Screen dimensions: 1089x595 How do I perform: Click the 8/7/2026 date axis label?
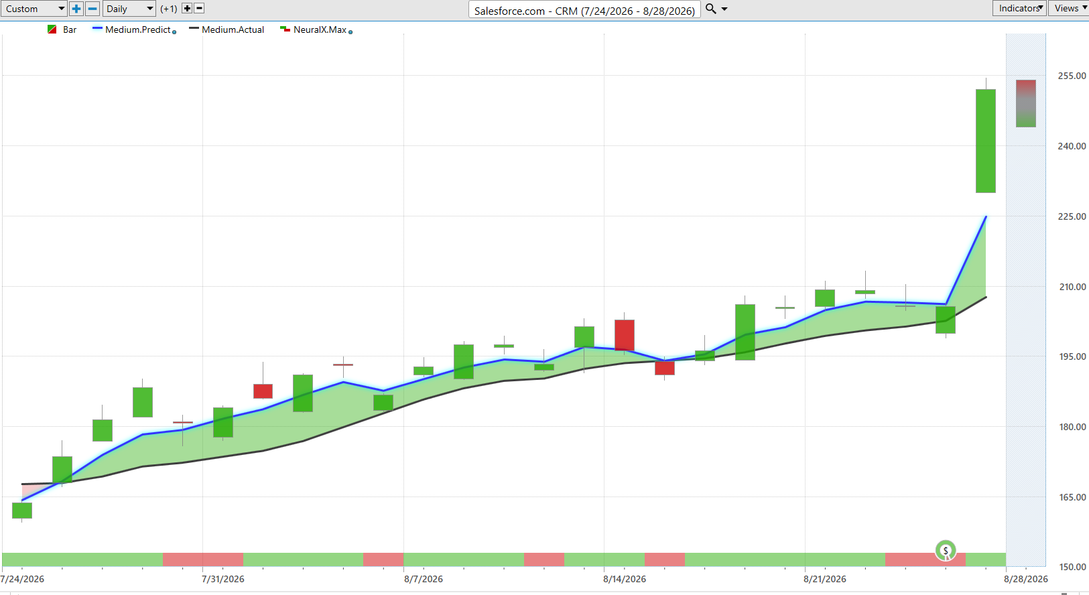coord(424,579)
